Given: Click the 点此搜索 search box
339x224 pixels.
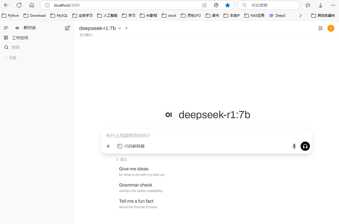Looking at the screenshot, I should click(x=268, y=5).
